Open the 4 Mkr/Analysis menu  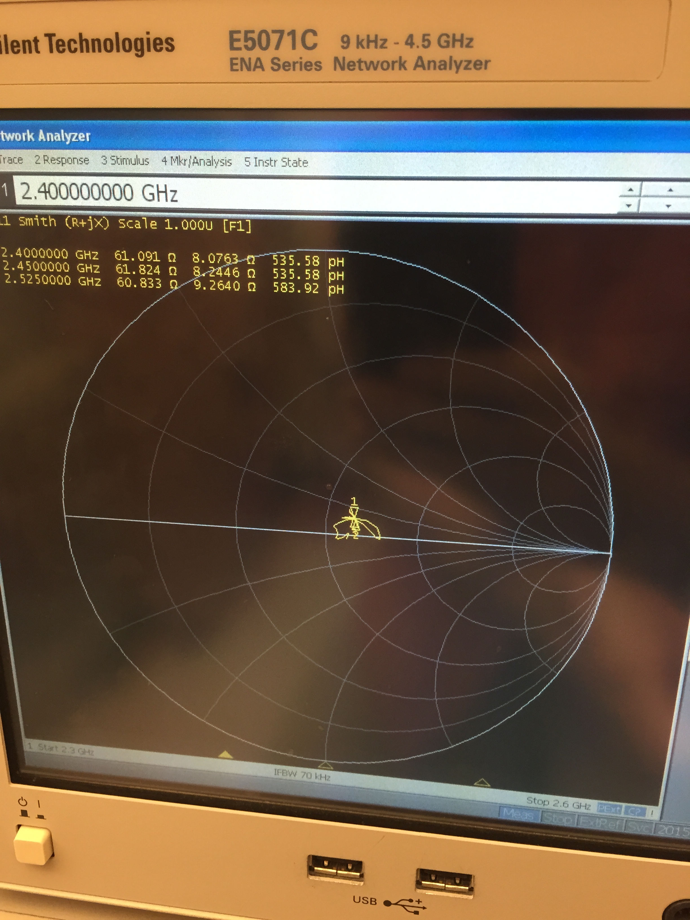coord(196,162)
